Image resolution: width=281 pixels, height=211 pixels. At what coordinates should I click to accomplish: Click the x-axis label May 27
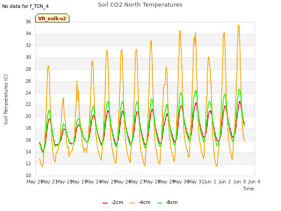(x=137, y=182)
